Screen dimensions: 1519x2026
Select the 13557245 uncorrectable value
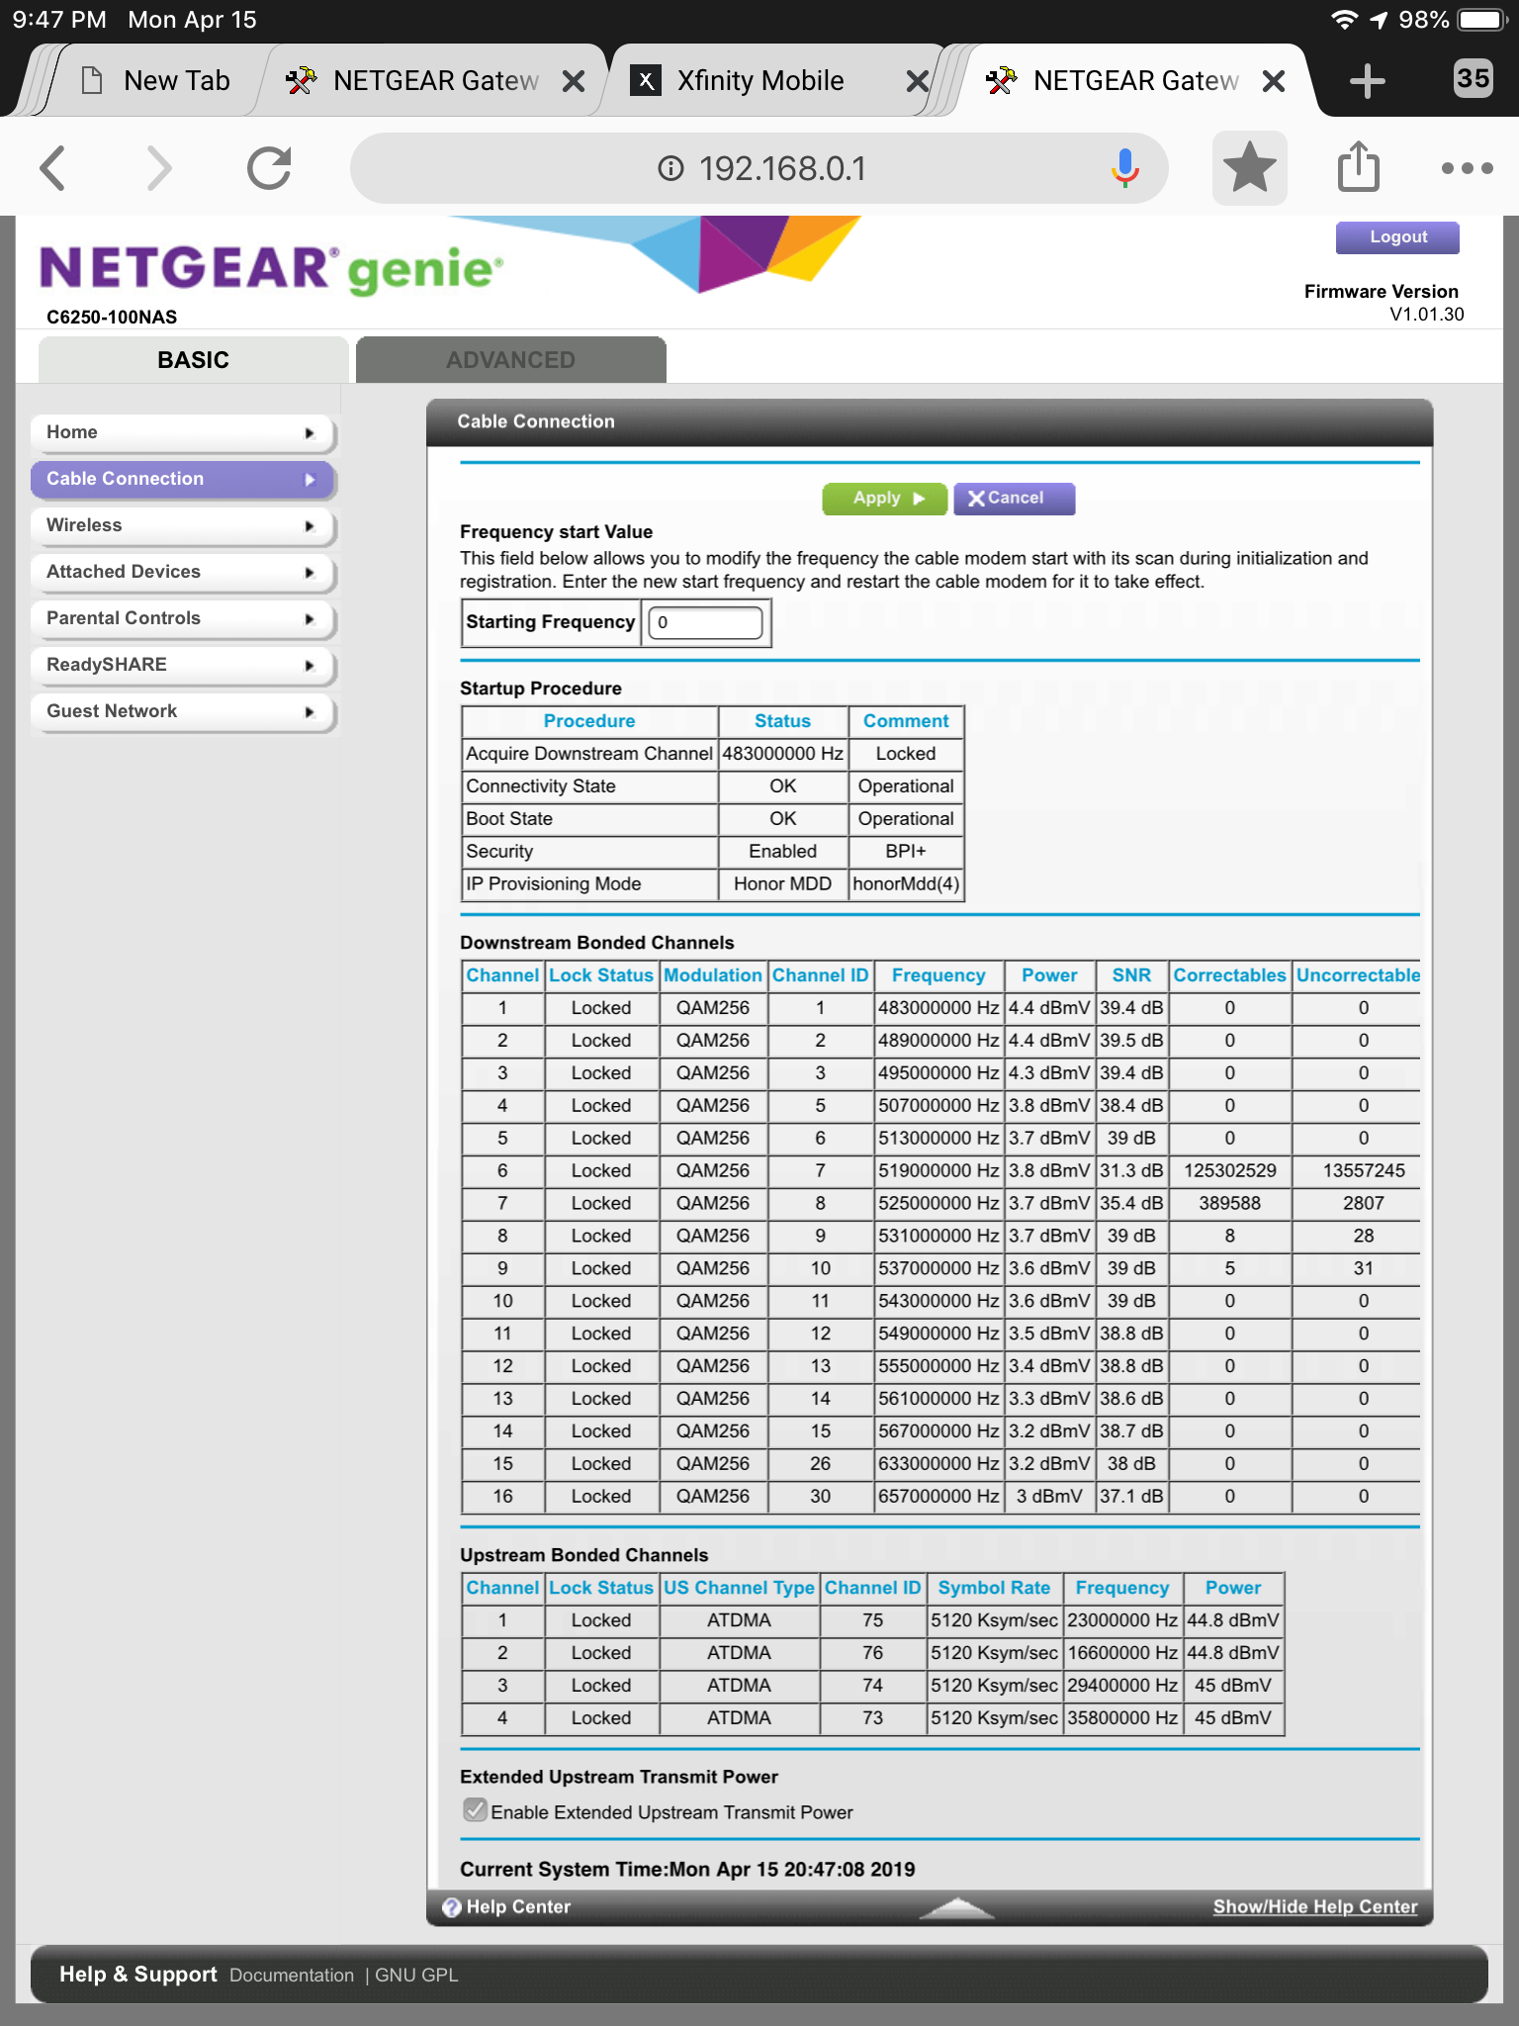coord(1364,1171)
